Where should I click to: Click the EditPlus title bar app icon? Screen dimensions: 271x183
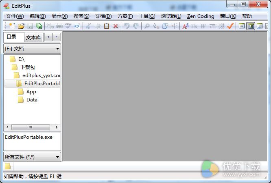pos(7,6)
